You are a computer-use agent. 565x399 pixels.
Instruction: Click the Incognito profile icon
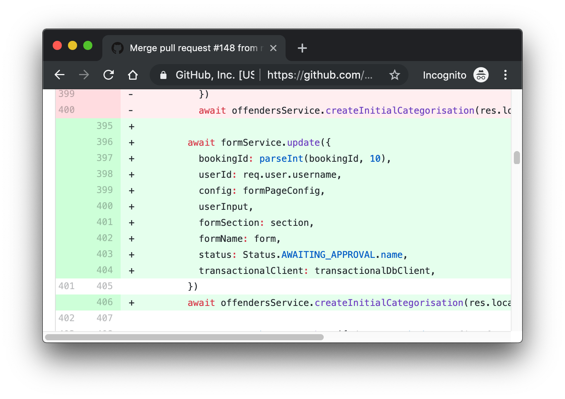click(481, 75)
